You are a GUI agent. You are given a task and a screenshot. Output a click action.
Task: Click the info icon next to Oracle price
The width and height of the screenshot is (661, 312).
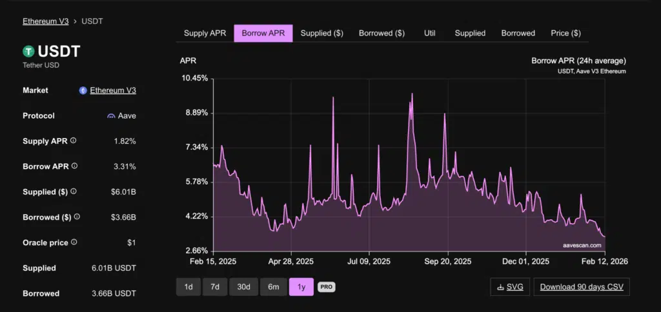(74, 242)
